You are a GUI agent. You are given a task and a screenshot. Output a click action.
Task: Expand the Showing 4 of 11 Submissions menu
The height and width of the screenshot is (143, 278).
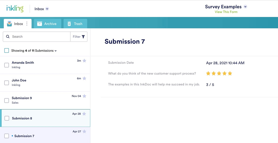click(55, 51)
